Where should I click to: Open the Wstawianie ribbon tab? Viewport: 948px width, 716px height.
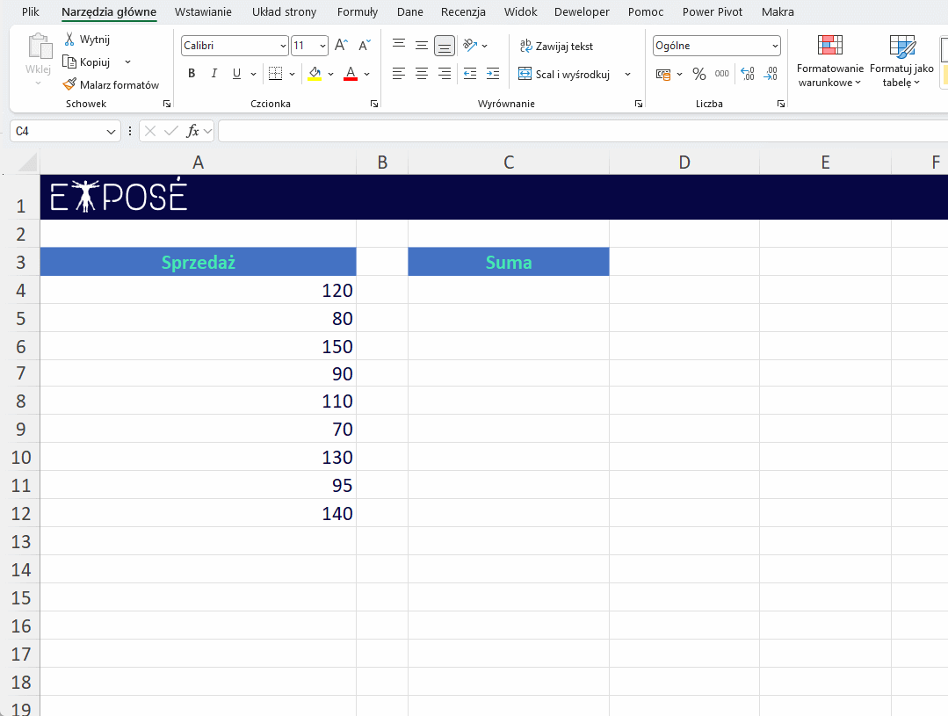[x=203, y=12]
